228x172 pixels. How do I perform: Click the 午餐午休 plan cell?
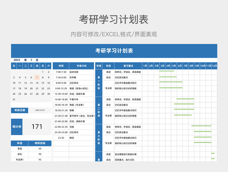(x=82, y=99)
